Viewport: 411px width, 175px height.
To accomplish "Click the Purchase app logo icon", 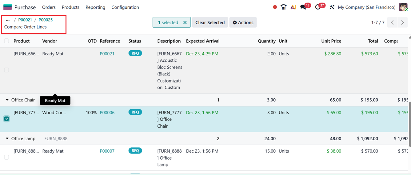I will click(x=7, y=7).
